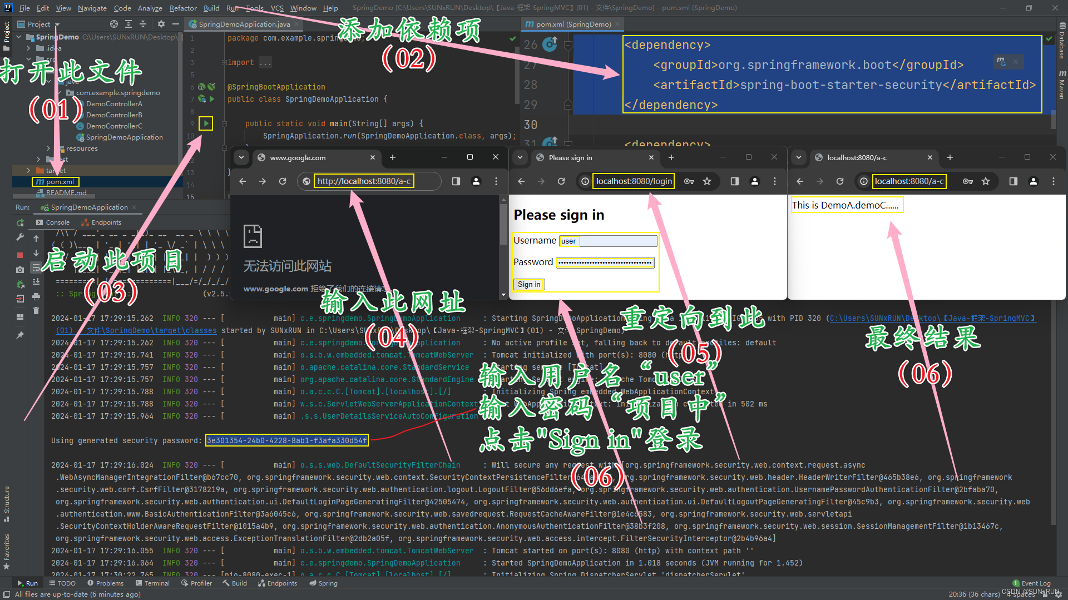Screen dimensions: 1068x600
Task: Open the Terminal tool window
Action: [x=152, y=583]
